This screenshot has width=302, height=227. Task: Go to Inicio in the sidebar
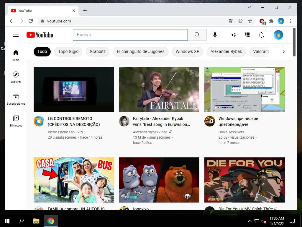(16, 56)
